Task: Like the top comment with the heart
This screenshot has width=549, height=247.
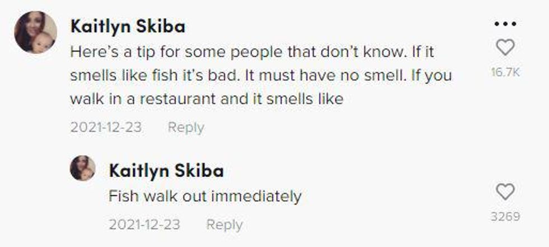Action: 505,48
